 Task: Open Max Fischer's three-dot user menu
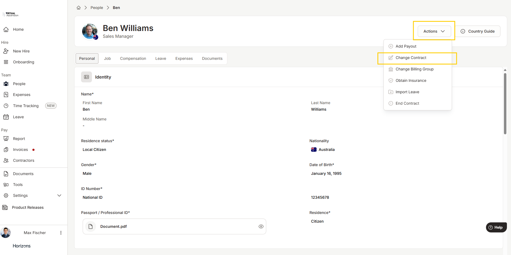pos(61,233)
